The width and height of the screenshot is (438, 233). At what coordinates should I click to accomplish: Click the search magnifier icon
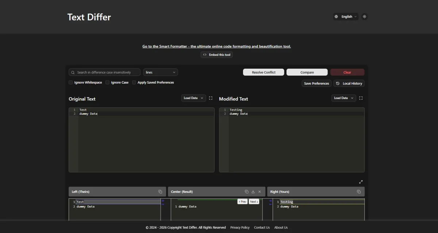pyautogui.click(x=73, y=72)
